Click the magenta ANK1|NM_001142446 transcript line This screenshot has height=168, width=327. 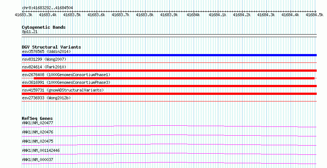click(x=169, y=154)
